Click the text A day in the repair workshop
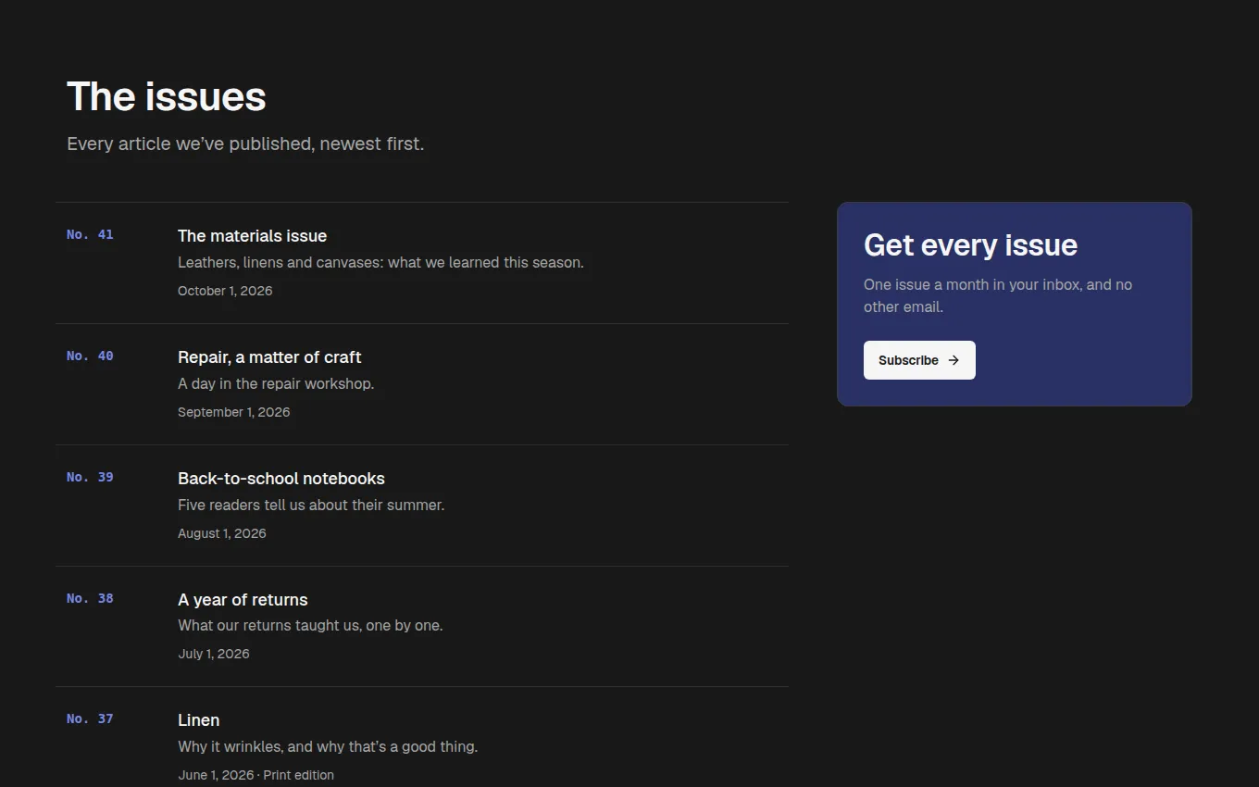The image size is (1259, 787). (x=276, y=383)
